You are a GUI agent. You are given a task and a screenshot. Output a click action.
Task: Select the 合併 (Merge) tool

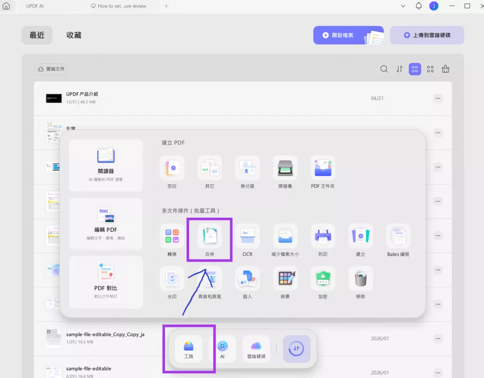(x=209, y=239)
